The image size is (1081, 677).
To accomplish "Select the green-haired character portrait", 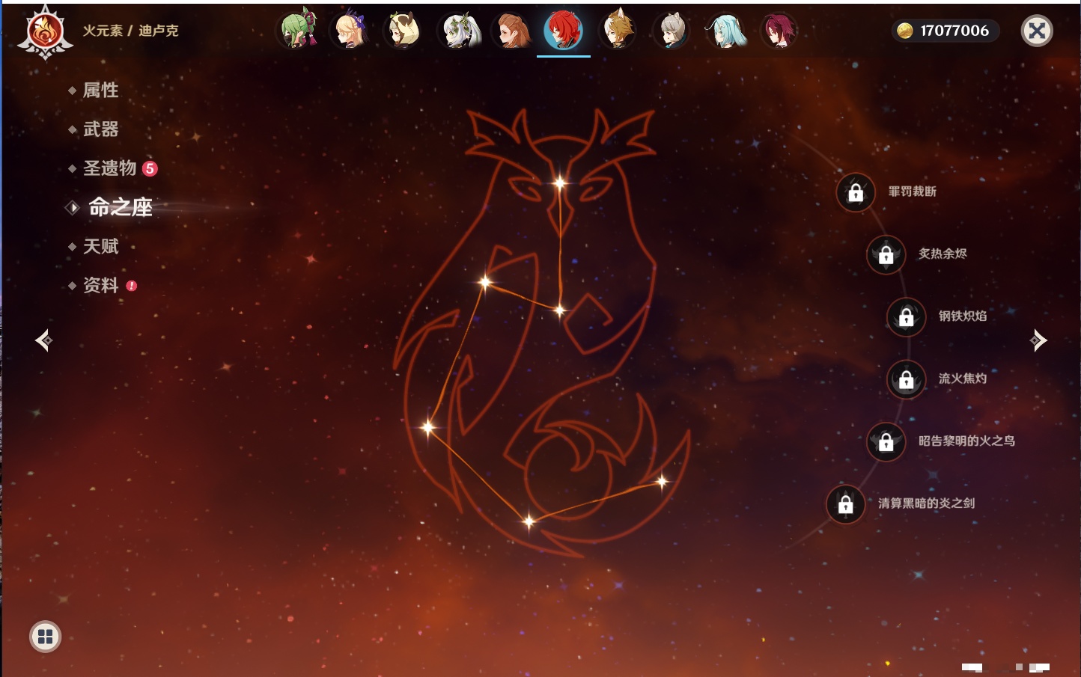I will (x=298, y=31).
